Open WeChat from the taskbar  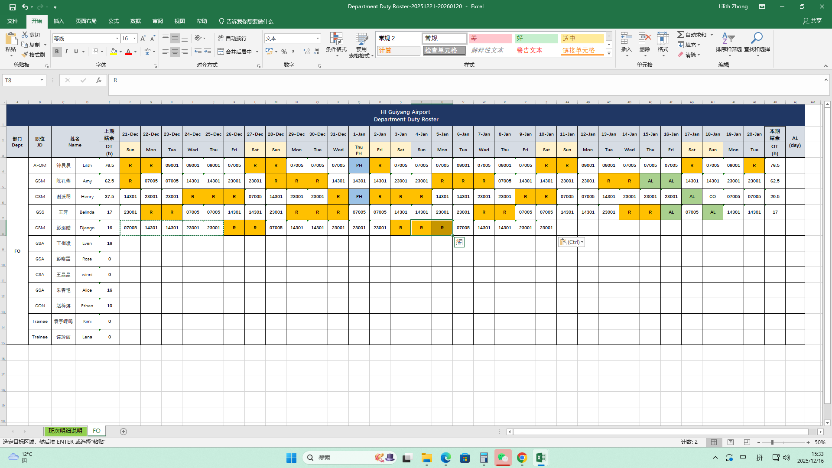[503, 458]
